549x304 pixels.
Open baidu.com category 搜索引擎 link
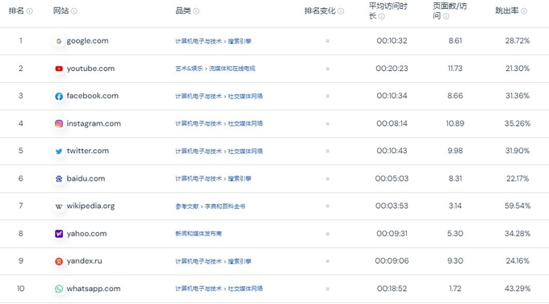pos(240,179)
